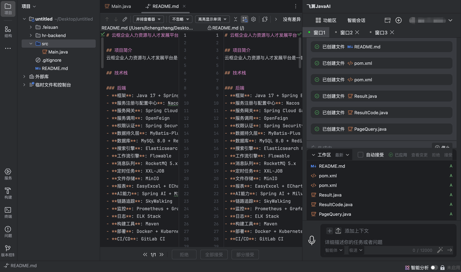Open the 项目 view dropdown

[x=29, y=6]
